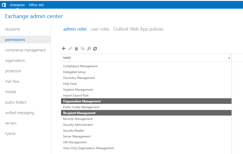
Task: Select Help Desk role group
Action: (146, 84)
